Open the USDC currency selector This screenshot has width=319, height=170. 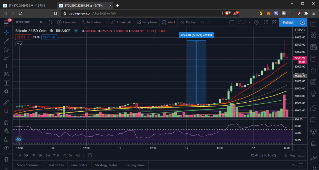click(x=300, y=30)
